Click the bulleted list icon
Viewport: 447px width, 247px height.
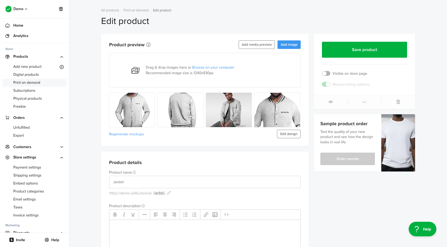point(185,215)
